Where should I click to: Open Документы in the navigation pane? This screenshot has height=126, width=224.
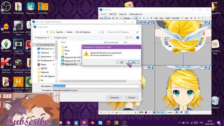click(46, 57)
